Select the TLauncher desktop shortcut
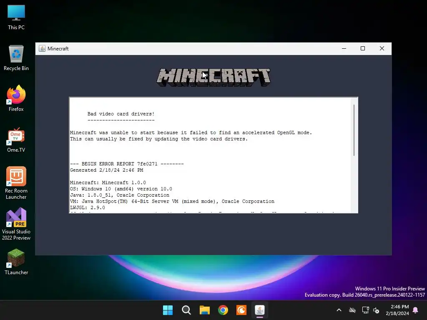 pos(16,262)
